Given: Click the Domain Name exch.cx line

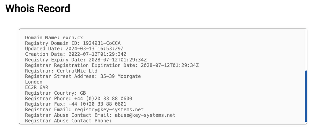Looking at the screenshot, I should point(54,37).
